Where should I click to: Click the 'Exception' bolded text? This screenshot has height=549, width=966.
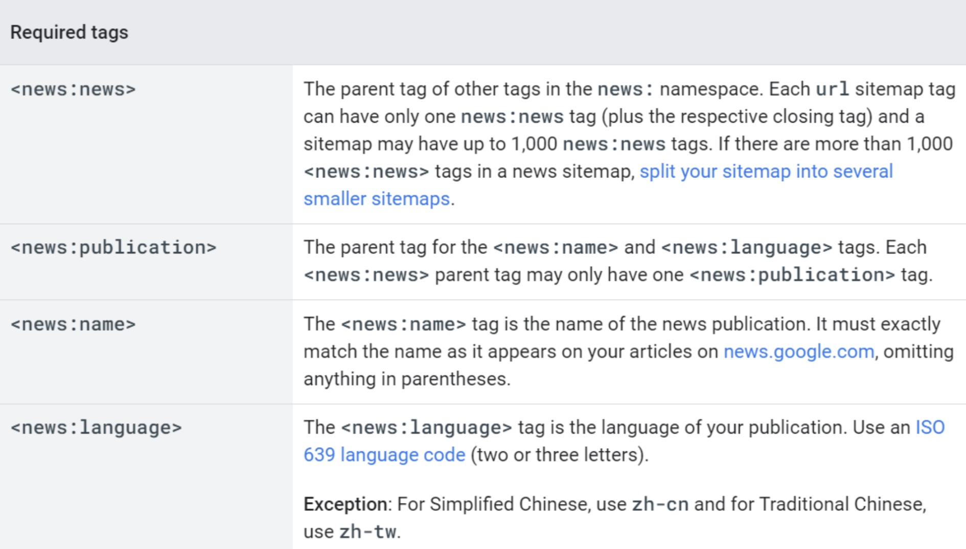tap(346, 504)
